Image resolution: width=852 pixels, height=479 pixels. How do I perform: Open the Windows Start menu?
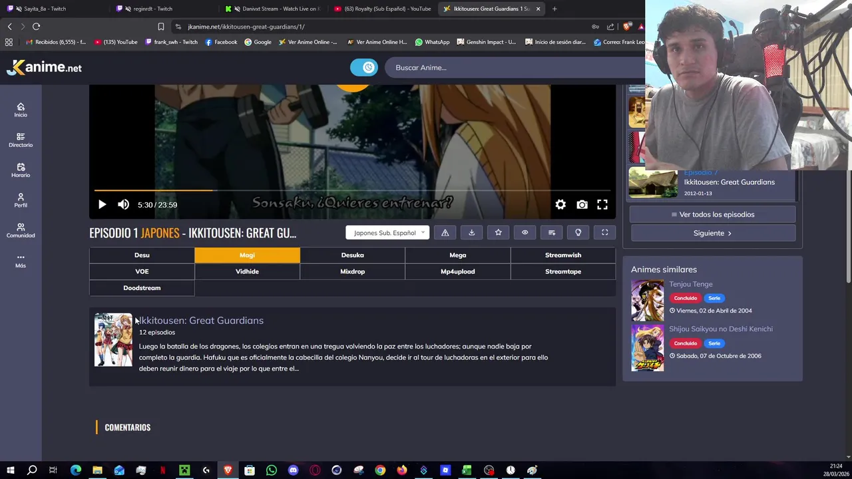point(10,470)
